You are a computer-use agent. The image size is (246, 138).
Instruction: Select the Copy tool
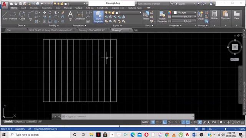pos(45,17)
